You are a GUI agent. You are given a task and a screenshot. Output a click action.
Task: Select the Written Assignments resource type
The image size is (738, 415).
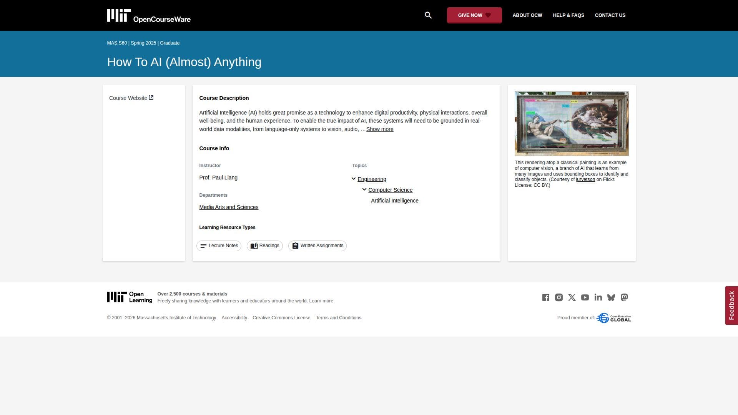317,246
